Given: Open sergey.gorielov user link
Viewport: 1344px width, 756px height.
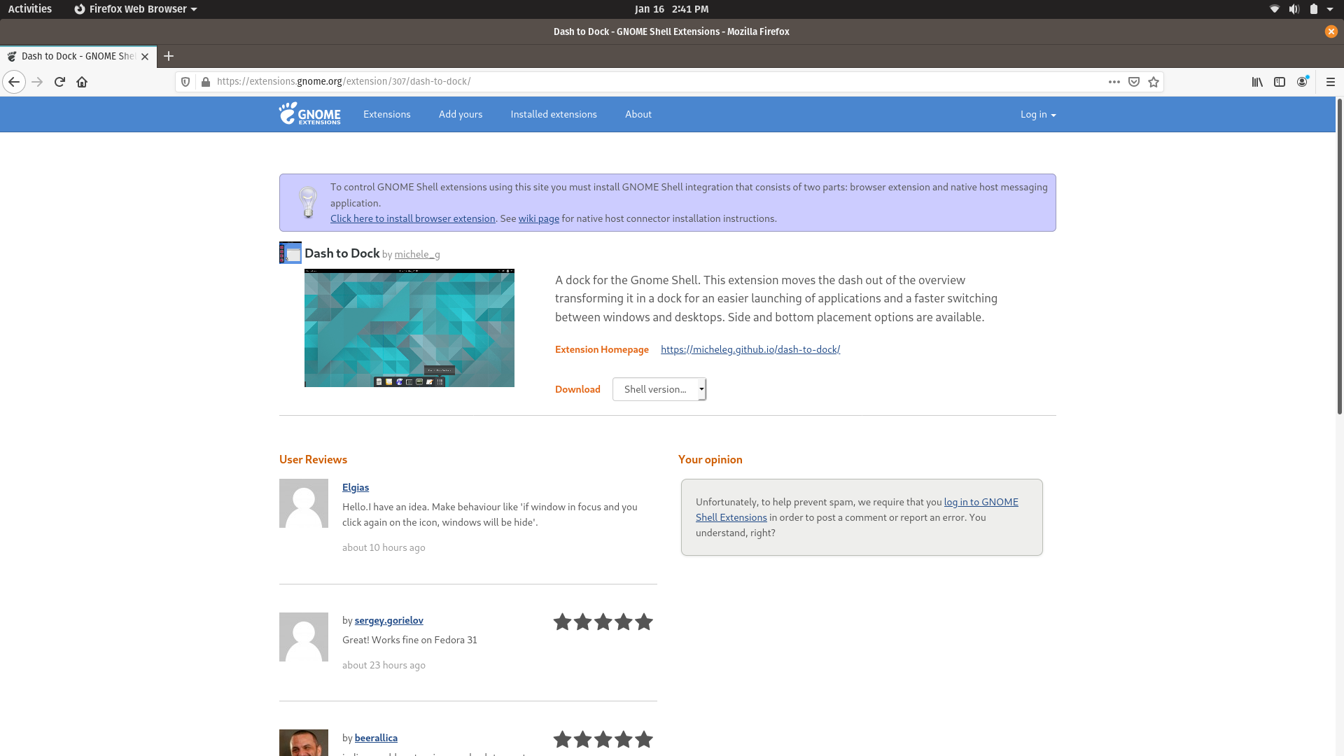Looking at the screenshot, I should point(389,620).
